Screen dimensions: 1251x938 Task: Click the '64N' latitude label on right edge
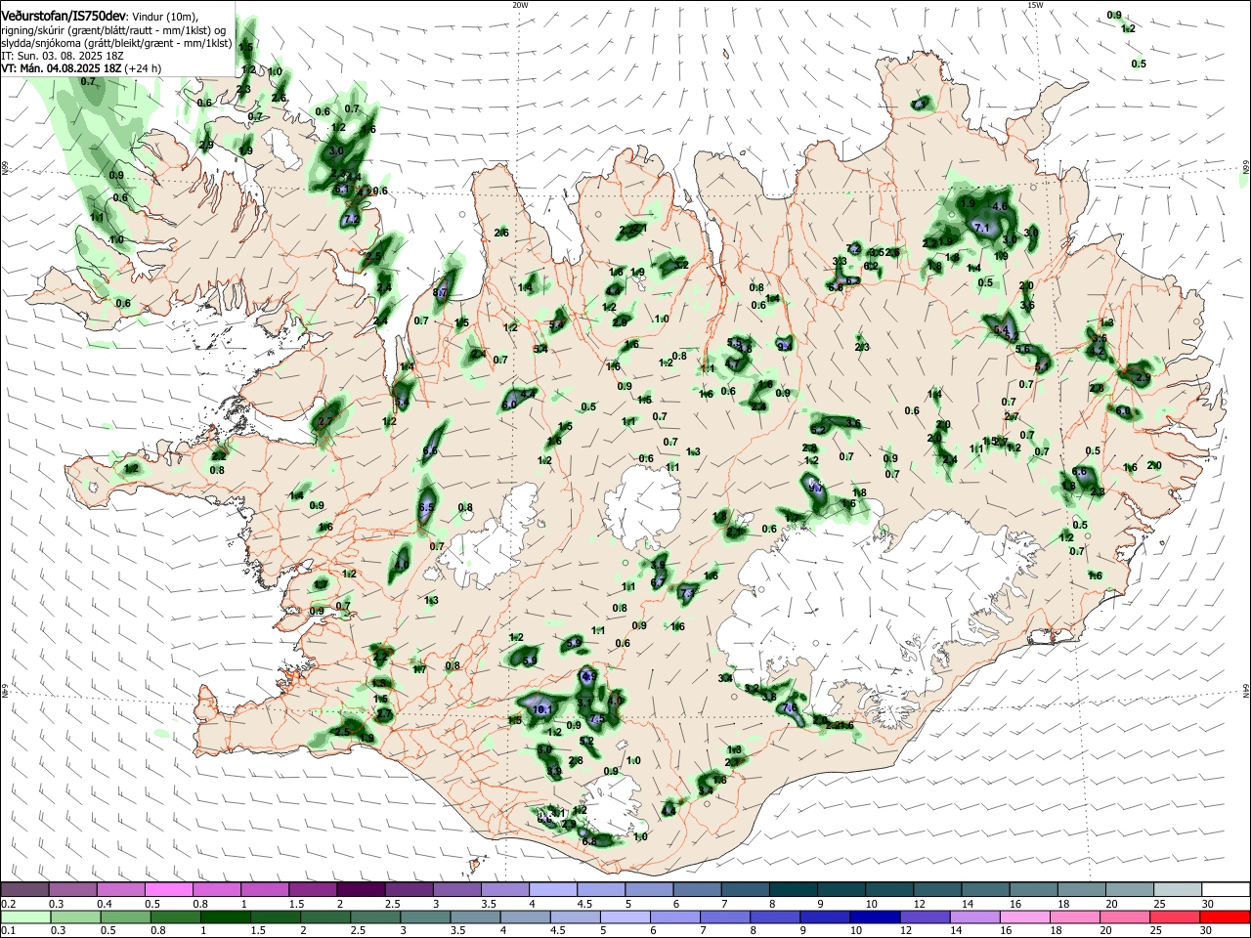(1246, 690)
